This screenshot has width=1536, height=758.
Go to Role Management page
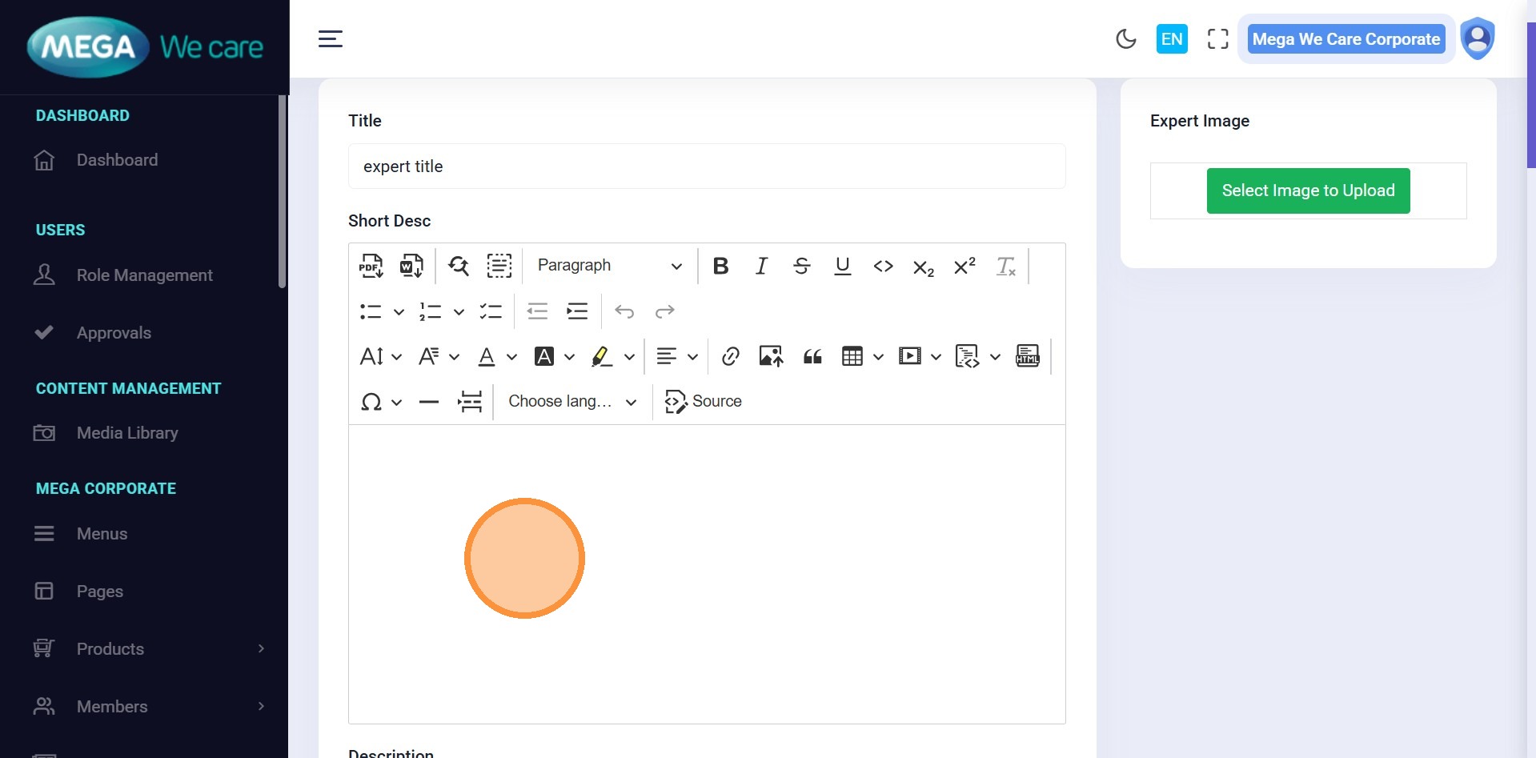click(144, 275)
